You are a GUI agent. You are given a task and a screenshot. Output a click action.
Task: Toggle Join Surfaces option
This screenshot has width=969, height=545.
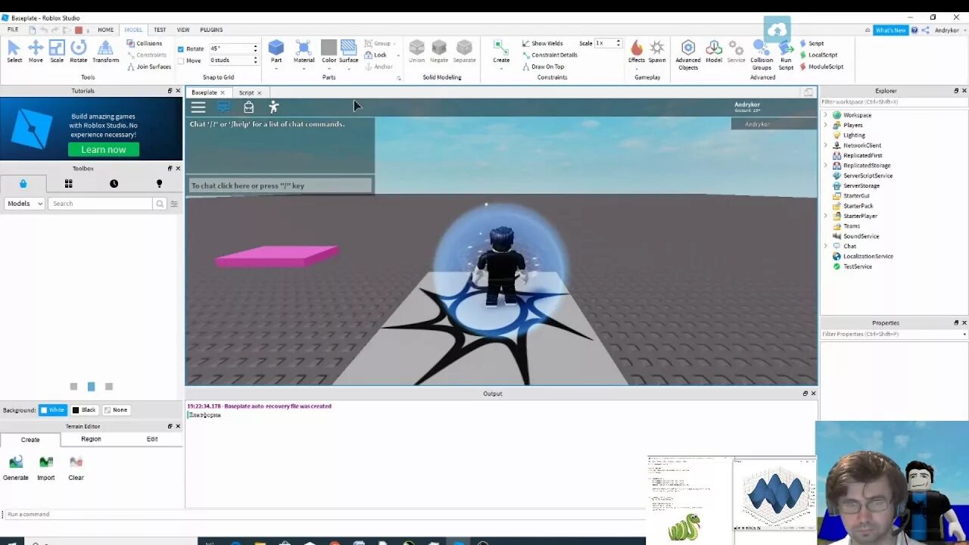[x=148, y=67]
